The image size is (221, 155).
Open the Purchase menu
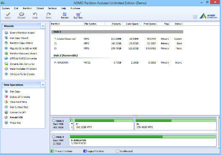pos(75,8)
